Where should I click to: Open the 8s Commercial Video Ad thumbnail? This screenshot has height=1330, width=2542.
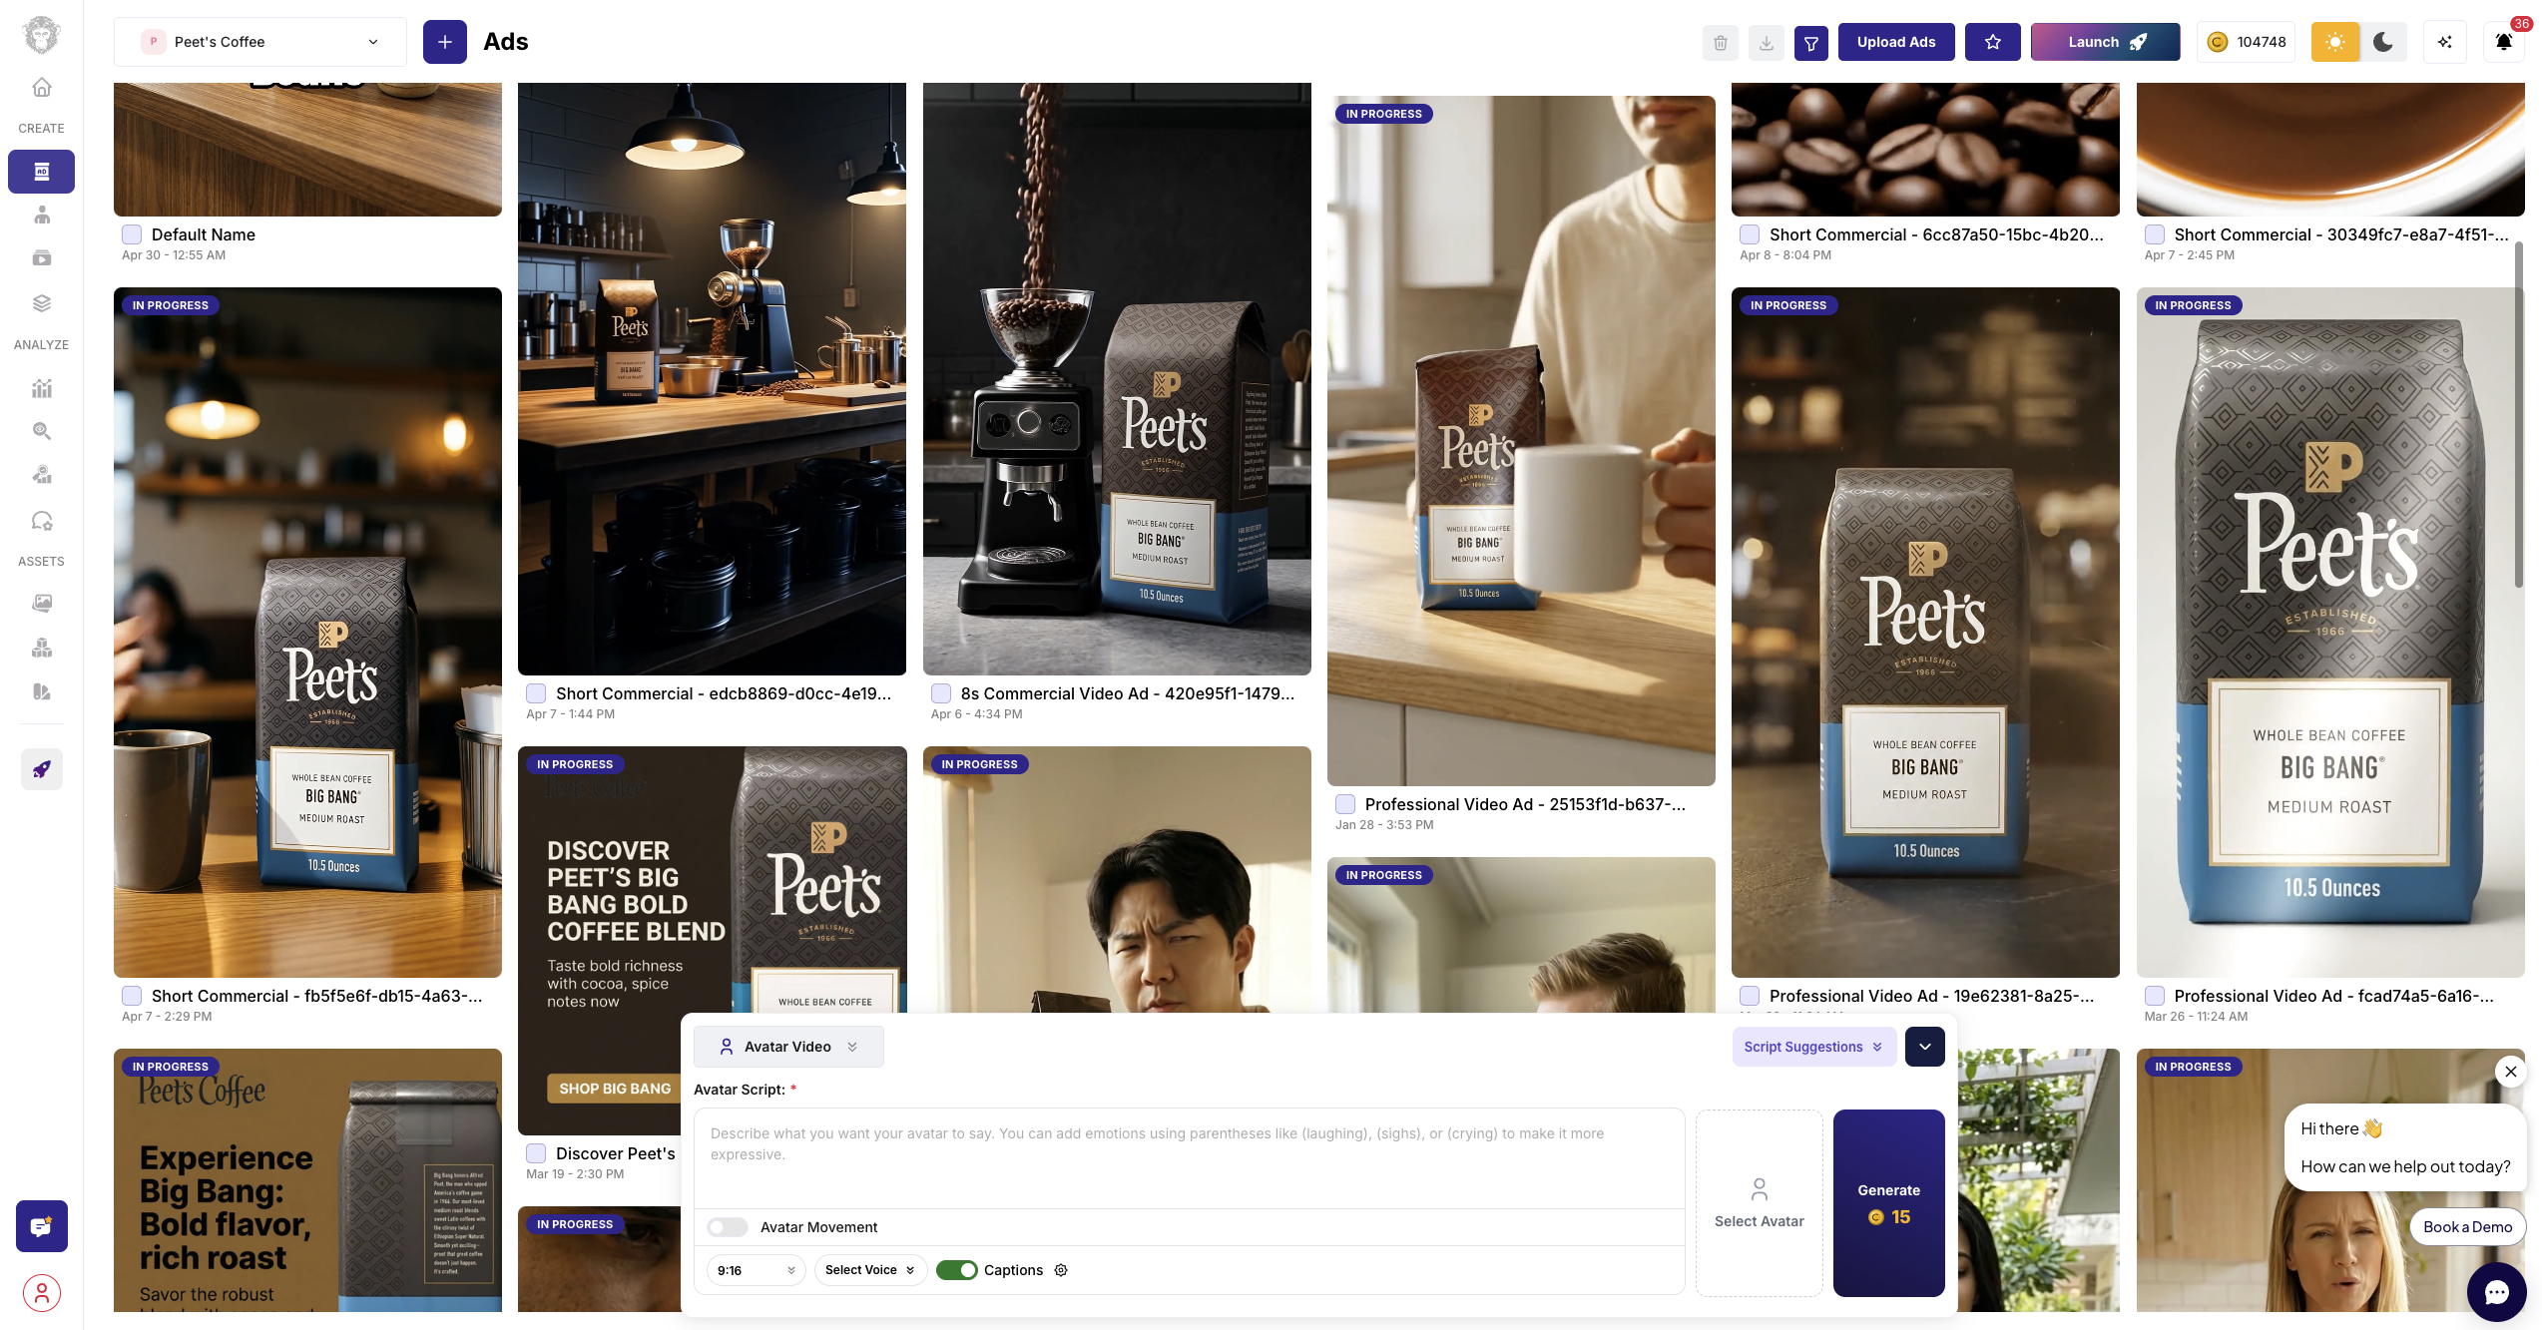pyautogui.click(x=1117, y=379)
